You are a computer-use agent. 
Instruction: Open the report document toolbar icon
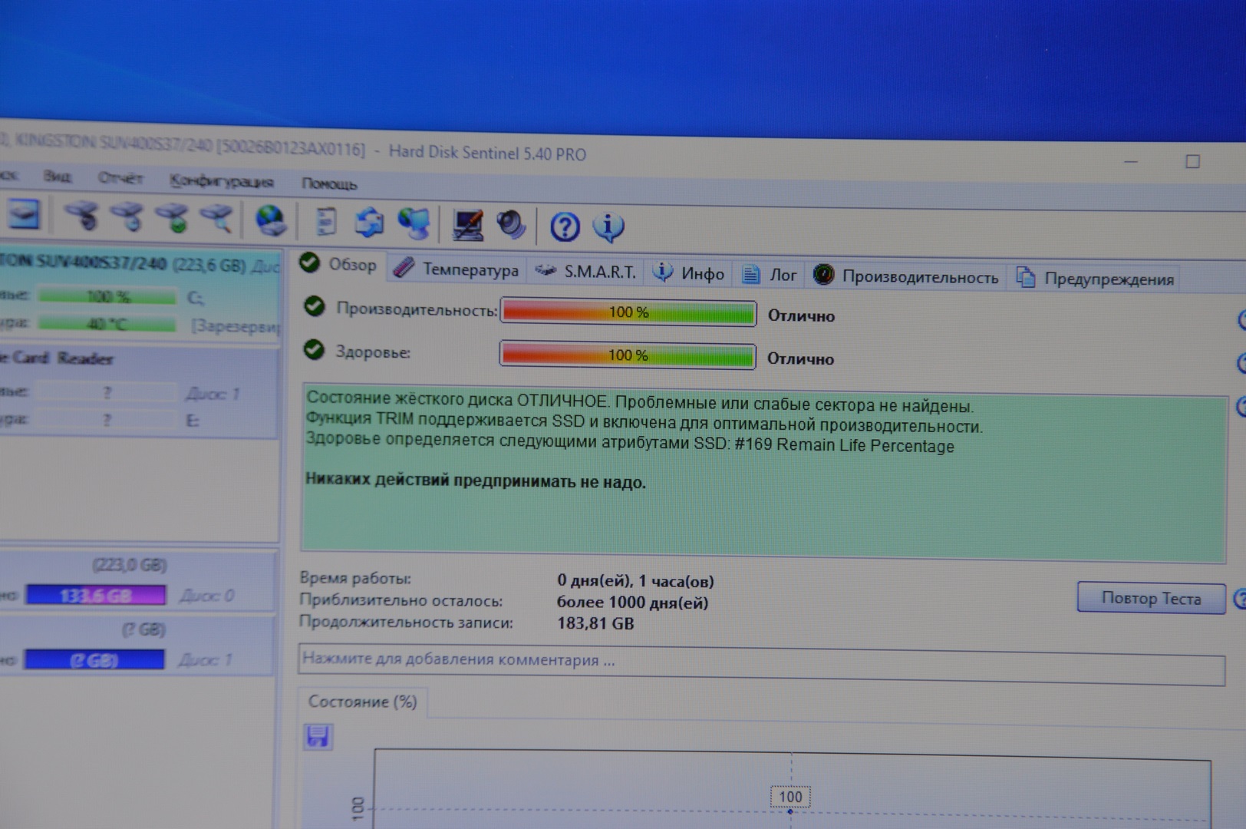(326, 222)
